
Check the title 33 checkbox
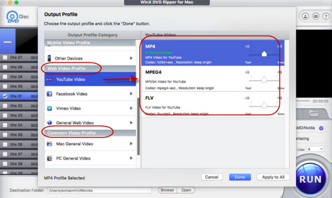tap(5, 115)
